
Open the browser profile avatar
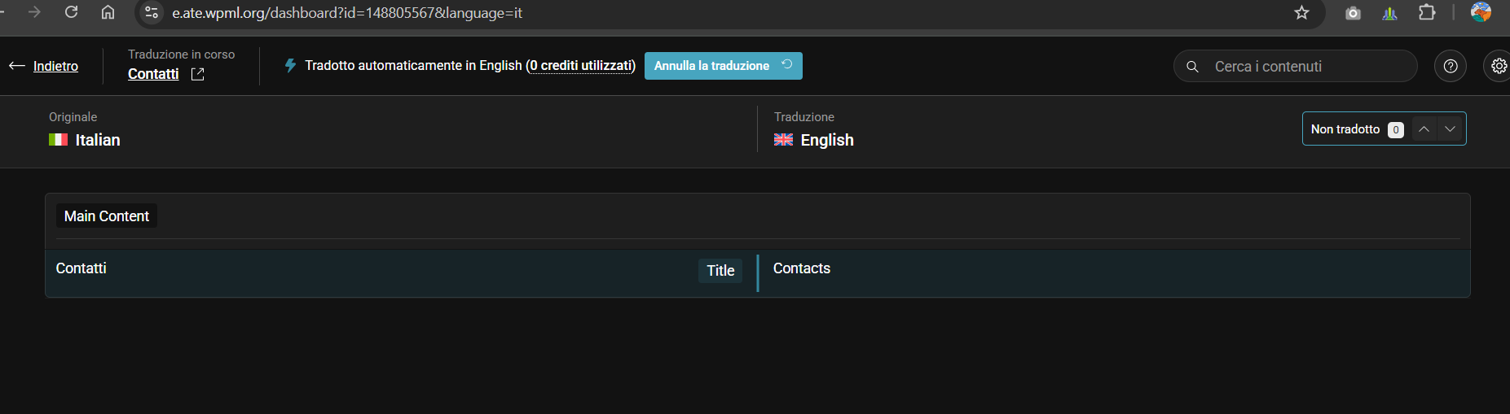click(1481, 12)
